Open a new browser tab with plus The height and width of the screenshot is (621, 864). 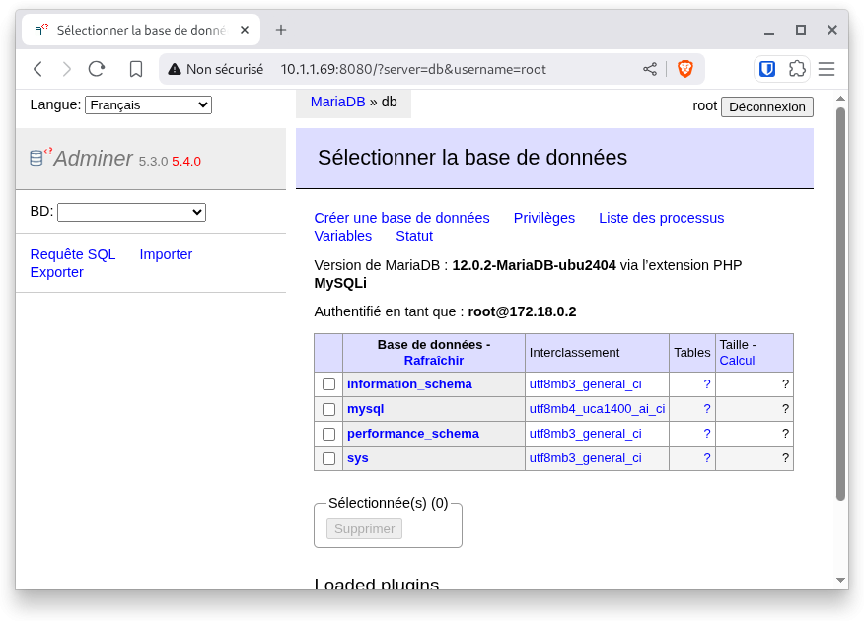click(x=281, y=30)
